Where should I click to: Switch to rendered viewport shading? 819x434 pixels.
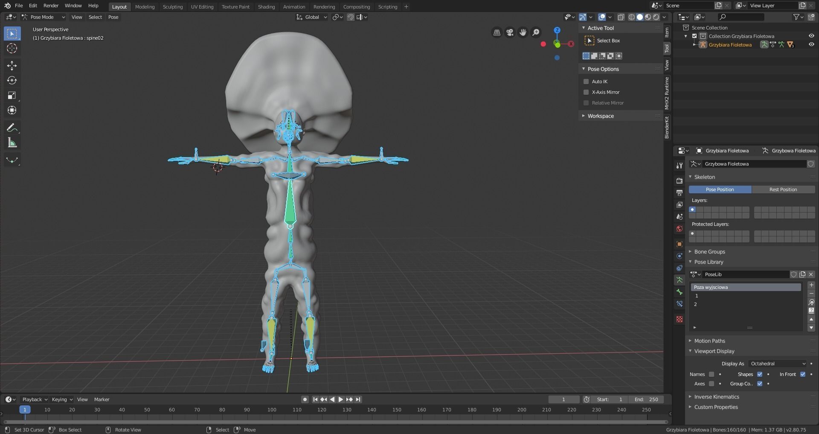click(x=656, y=17)
